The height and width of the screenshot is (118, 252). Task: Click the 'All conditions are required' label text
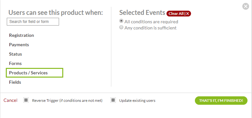coord(151,22)
